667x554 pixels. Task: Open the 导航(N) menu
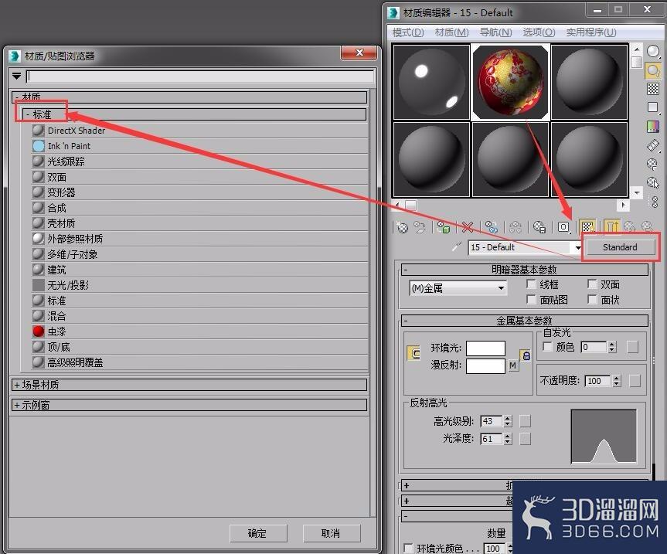coord(495,32)
